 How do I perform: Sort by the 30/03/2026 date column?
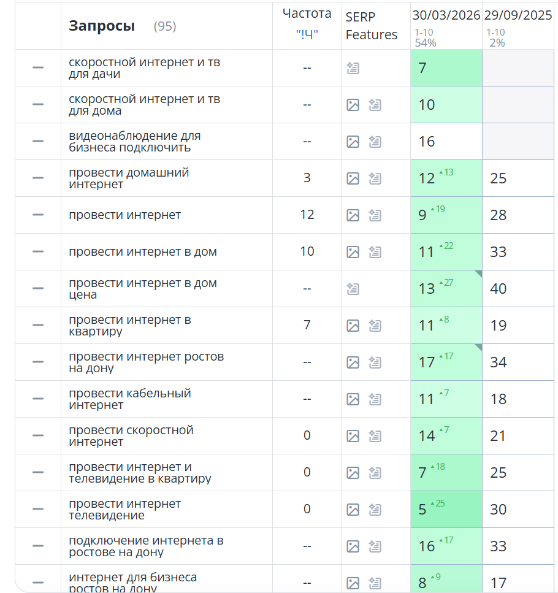click(446, 15)
